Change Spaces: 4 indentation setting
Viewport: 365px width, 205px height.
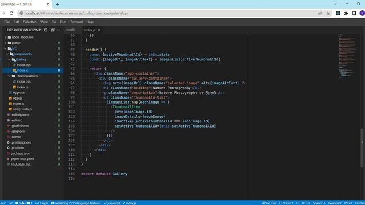[319, 203]
